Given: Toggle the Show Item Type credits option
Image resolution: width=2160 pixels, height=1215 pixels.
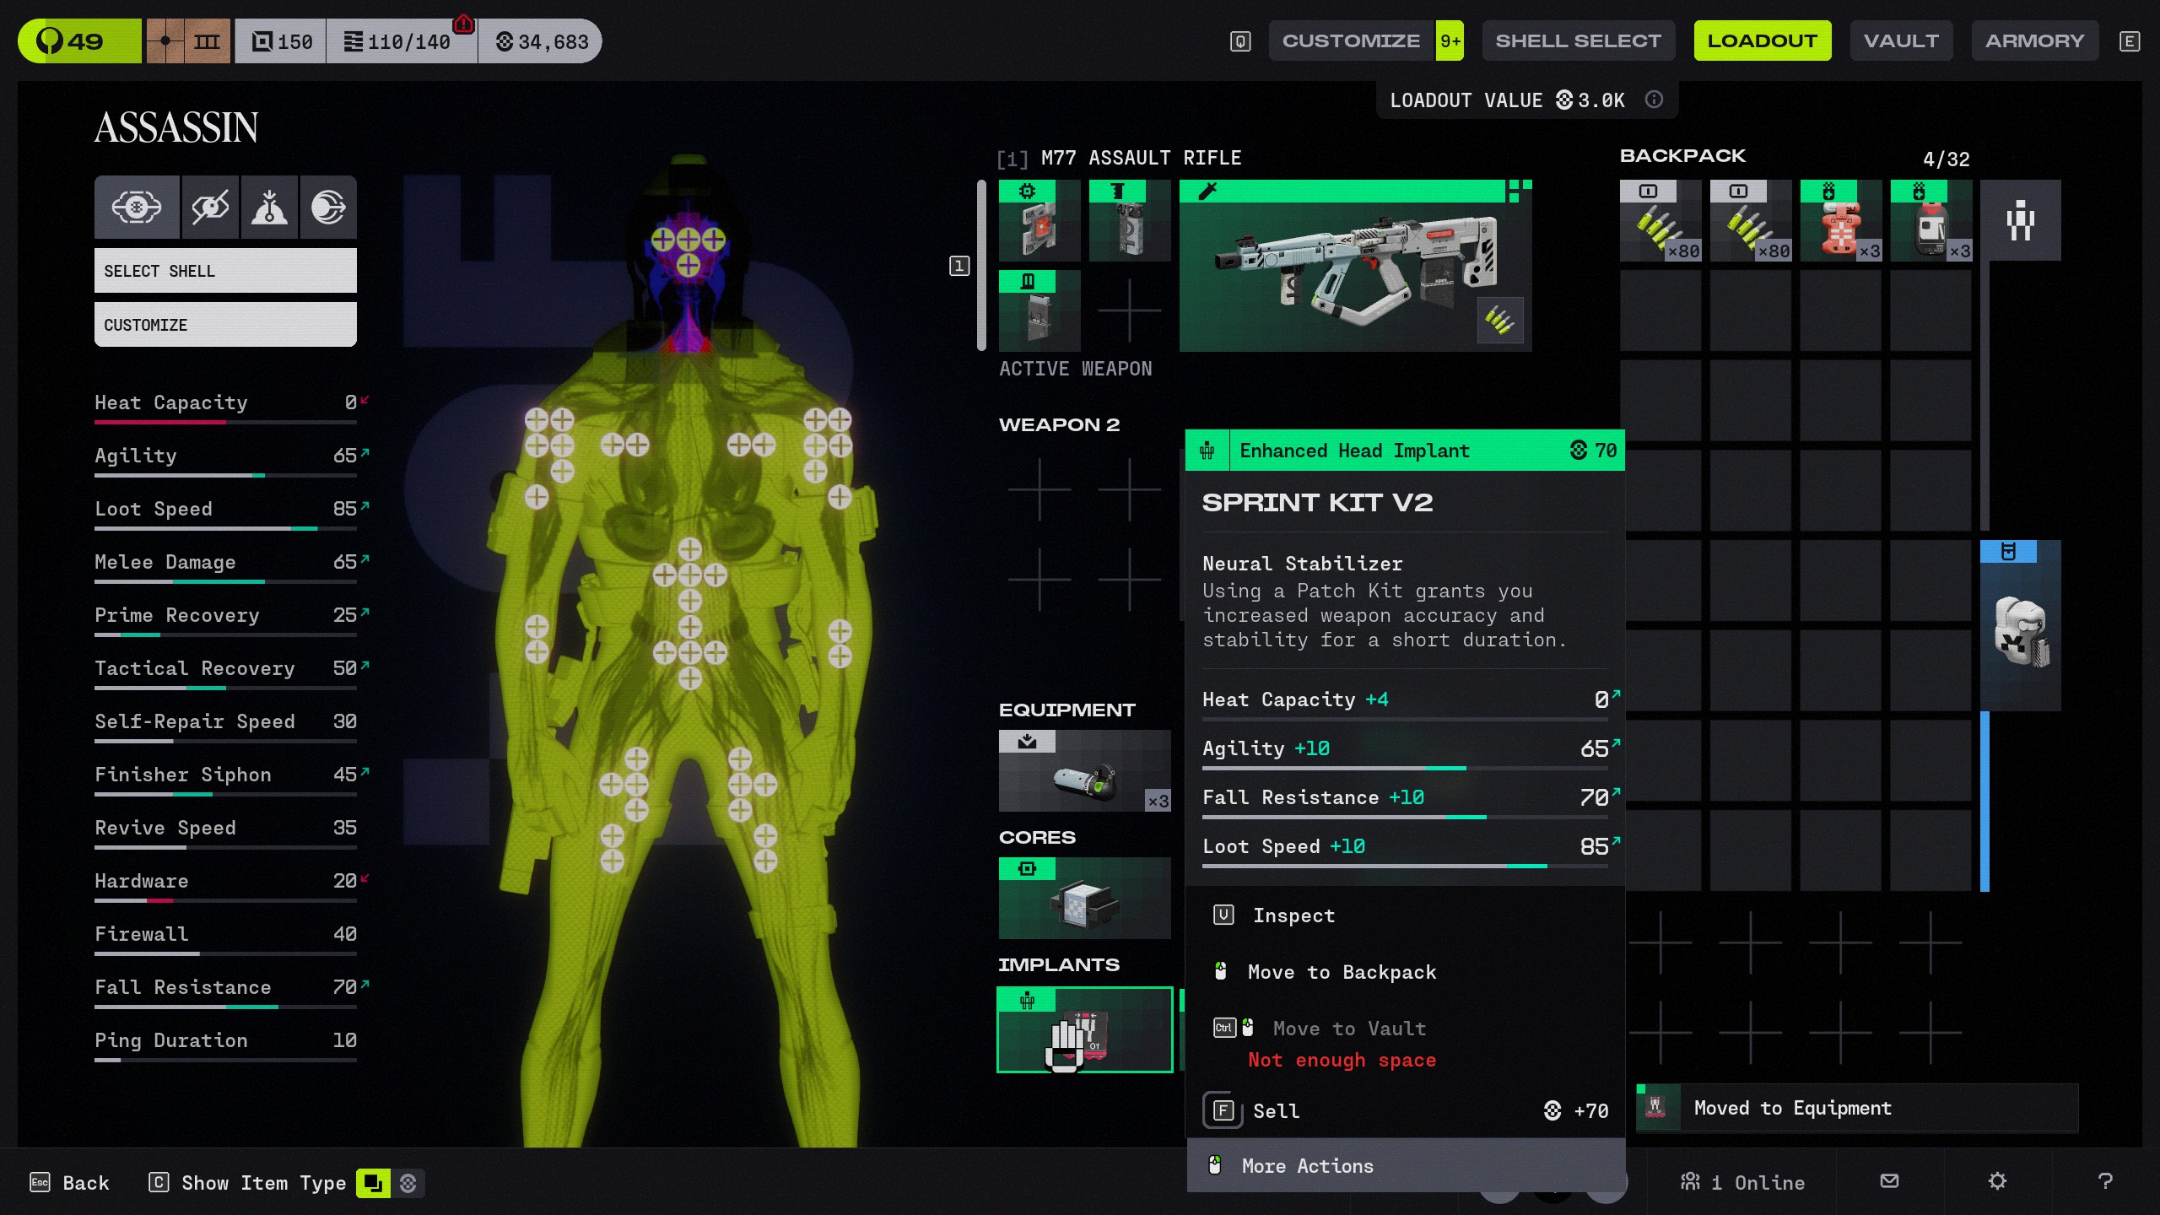Looking at the screenshot, I should pos(408,1183).
